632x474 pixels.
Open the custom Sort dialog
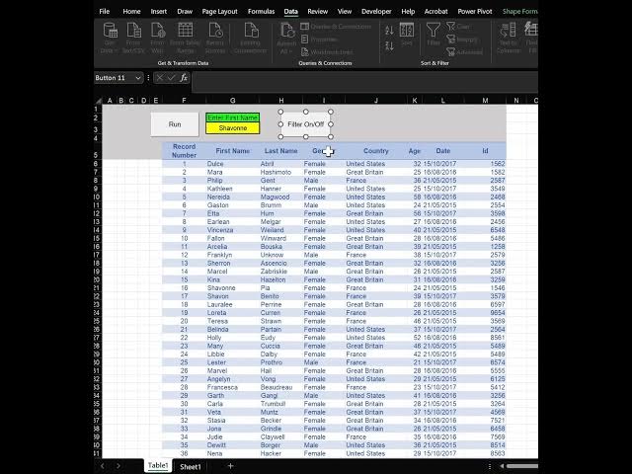pos(406,35)
